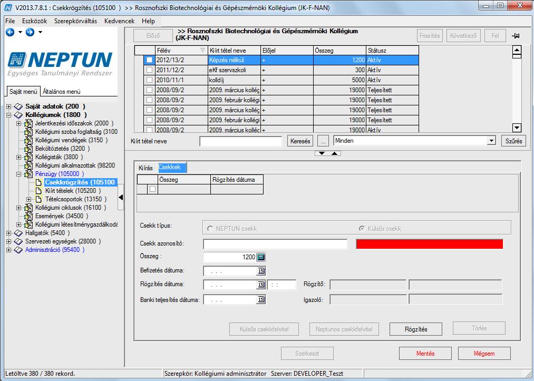
Task: Open the File menu
Action: pyautogui.click(x=10, y=21)
